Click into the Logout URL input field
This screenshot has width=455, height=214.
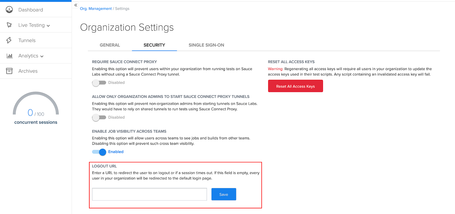coord(150,194)
